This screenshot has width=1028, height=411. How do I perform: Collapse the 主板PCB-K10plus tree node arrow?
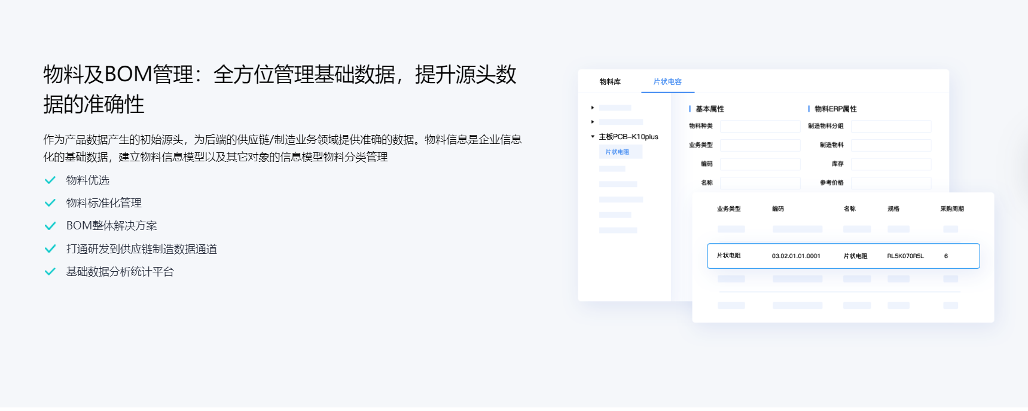click(593, 137)
